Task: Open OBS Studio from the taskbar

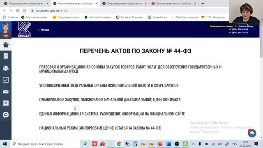Action: coord(177,144)
